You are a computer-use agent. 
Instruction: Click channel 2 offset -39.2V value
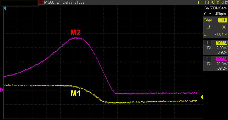coord(222,68)
